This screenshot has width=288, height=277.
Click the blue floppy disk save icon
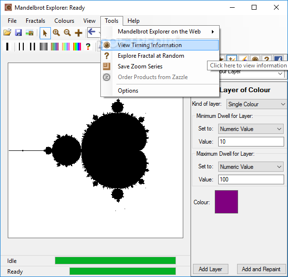(18, 33)
